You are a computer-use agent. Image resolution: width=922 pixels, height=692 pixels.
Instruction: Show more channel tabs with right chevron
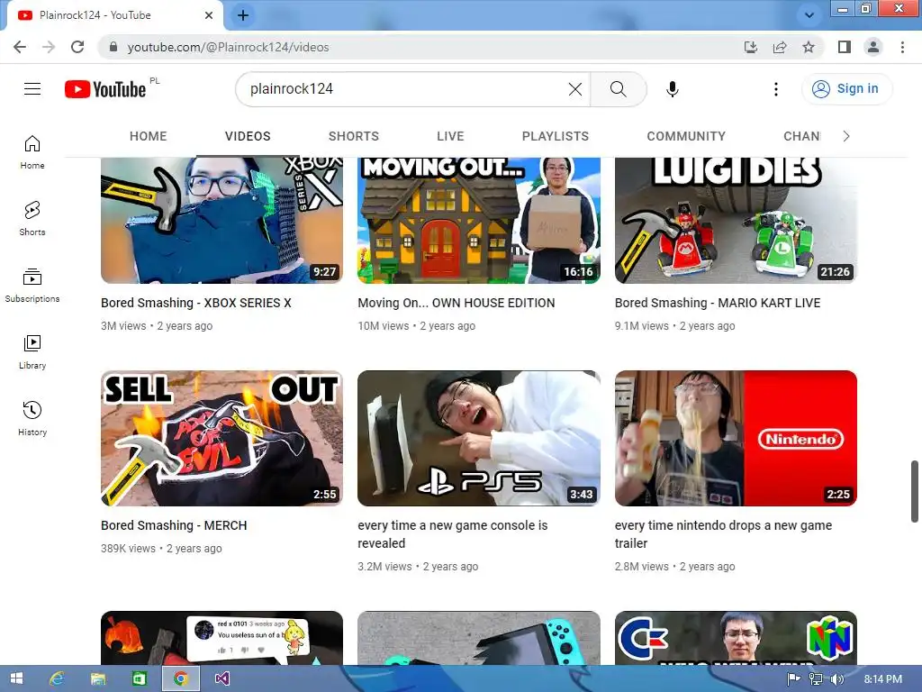coord(846,137)
